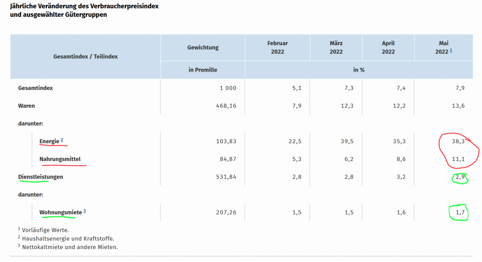
Task: Select the Waren row label
Action: [x=27, y=106]
